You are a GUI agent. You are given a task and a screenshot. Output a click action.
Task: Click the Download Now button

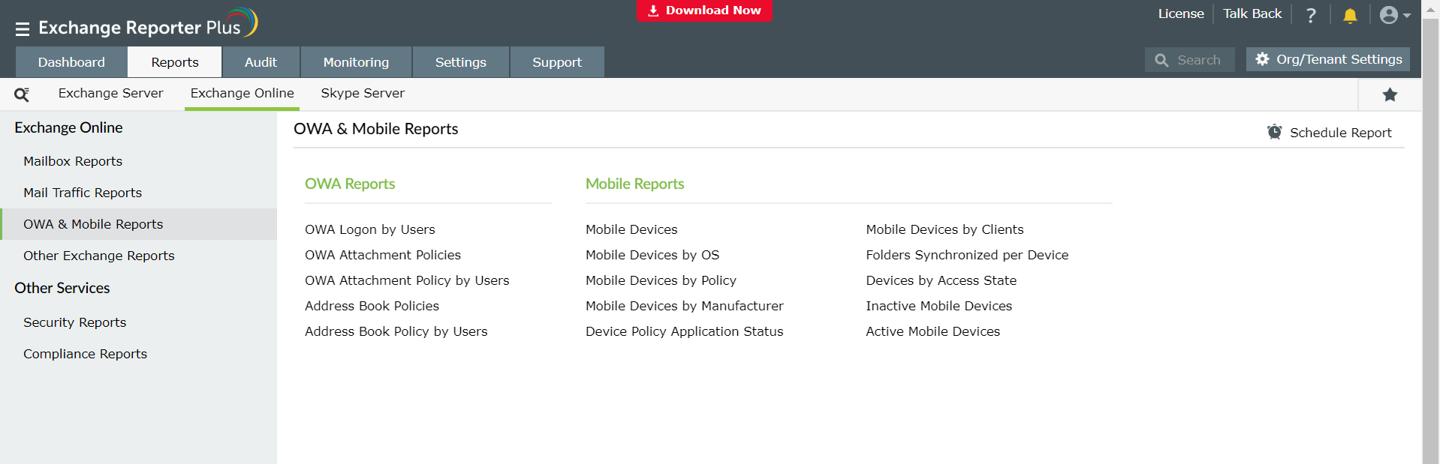point(704,10)
